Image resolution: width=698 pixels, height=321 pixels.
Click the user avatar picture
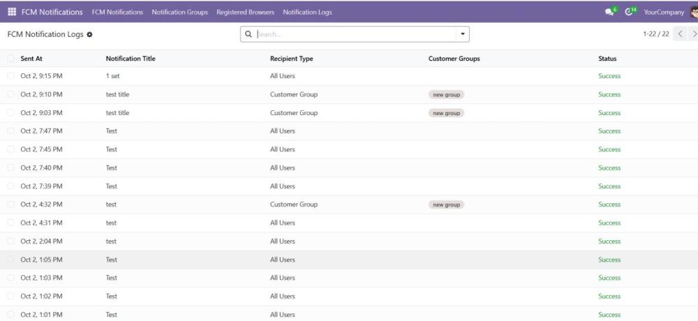(693, 12)
